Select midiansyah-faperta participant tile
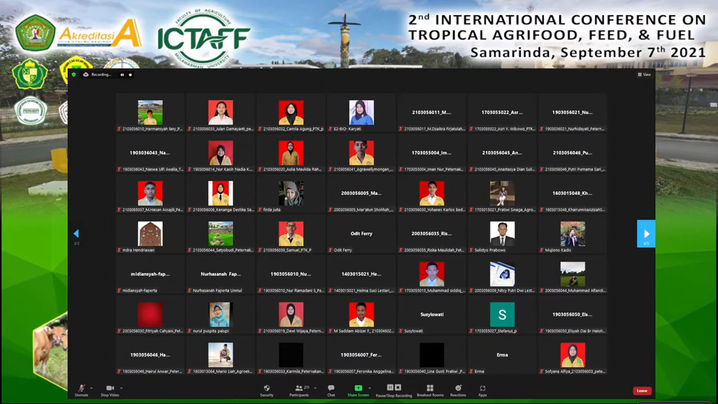718x404 pixels. (150, 274)
